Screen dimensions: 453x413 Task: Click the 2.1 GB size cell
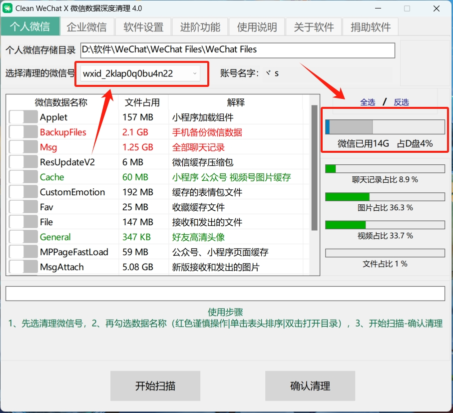click(135, 132)
